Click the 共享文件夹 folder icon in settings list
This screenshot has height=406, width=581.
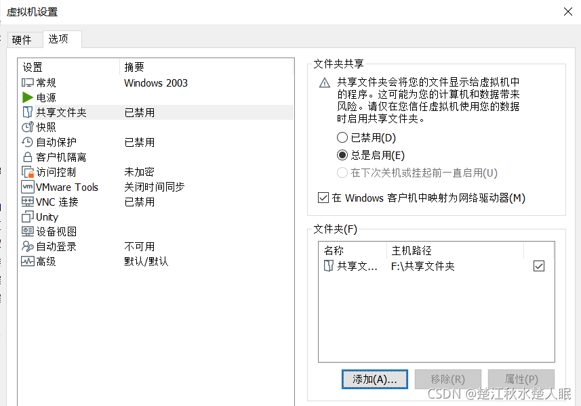click(x=27, y=112)
